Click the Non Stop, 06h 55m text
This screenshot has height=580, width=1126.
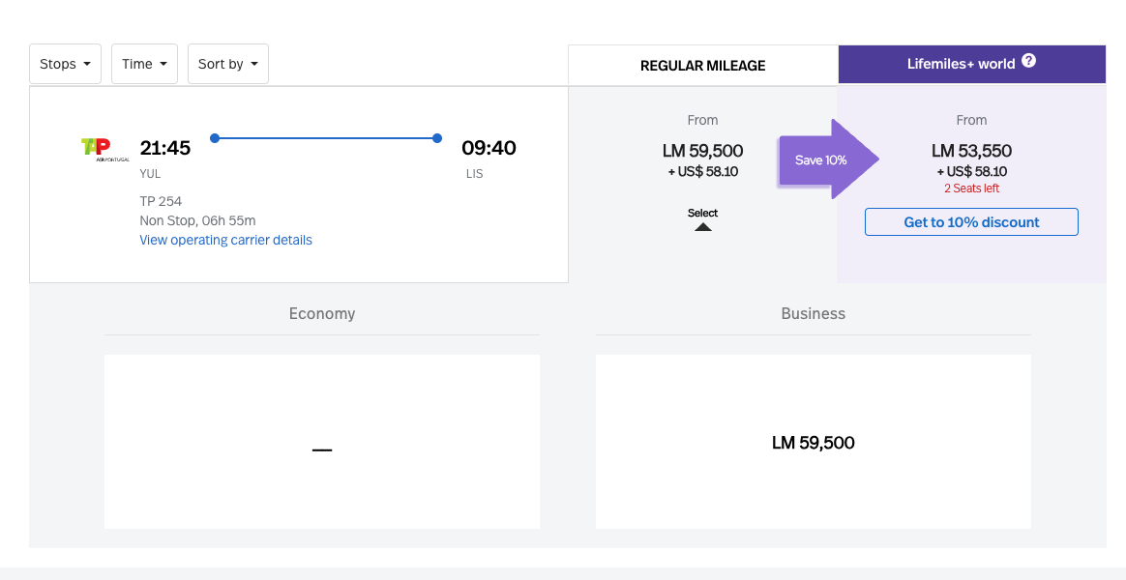197,220
